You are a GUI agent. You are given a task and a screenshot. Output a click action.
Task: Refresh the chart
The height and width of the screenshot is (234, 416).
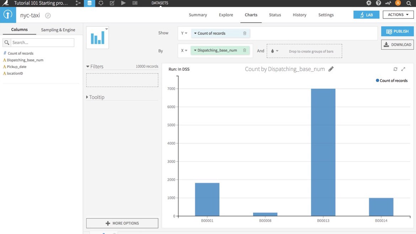[395, 69]
